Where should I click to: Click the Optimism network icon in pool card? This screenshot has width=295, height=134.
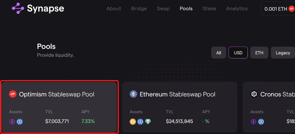[13, 94]
